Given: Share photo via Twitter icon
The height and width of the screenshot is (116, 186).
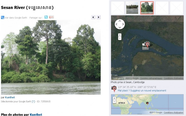Looking at the screenshot, I should [x=46, y=17].
